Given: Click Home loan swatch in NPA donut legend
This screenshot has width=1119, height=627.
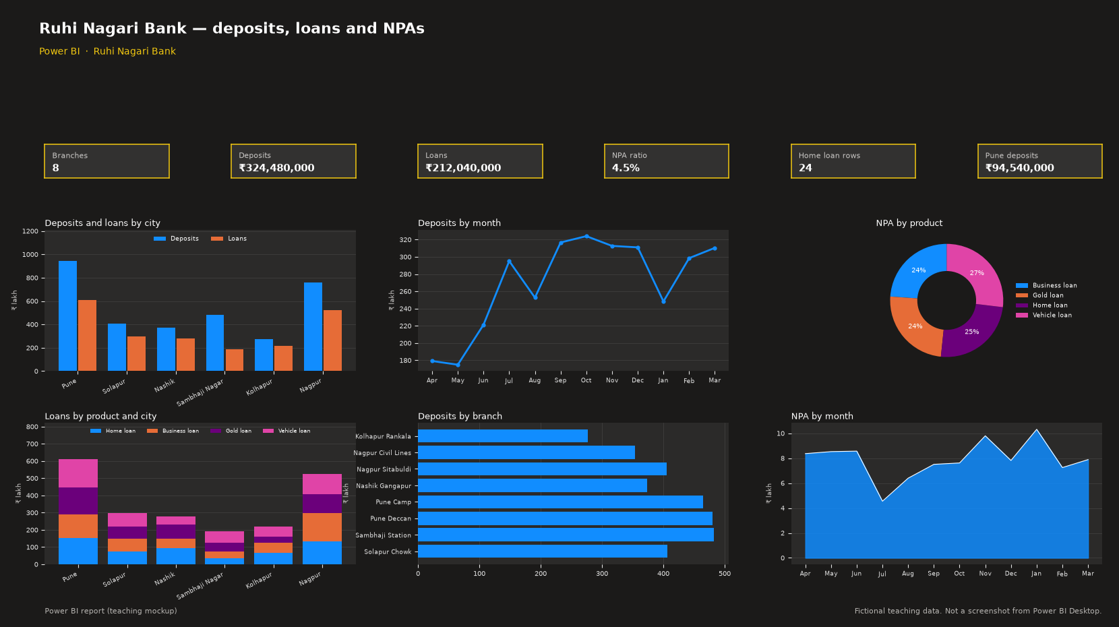Looking at the screenshot, I should [1022, 305].
